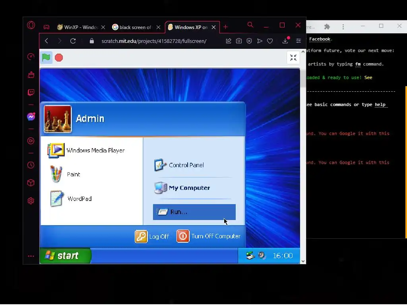
Task: Open Control Panel in start menu
Action: tap(179, 165)
